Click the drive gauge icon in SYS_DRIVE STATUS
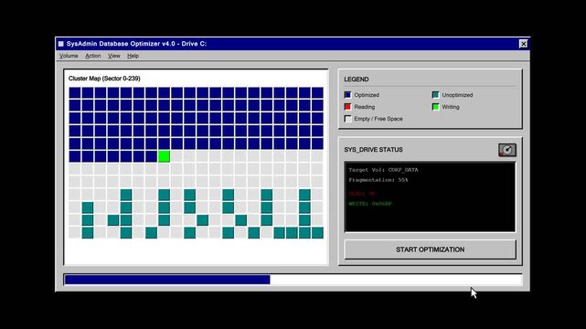Screen dimensions: 586x329 click(x=507, y=150)
